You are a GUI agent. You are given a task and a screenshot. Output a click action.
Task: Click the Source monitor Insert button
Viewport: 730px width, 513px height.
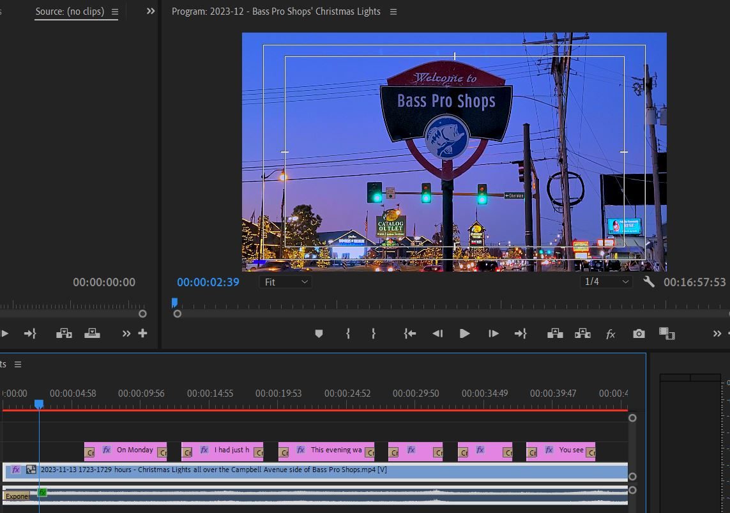pyautogui.click(x=64, y=333)
